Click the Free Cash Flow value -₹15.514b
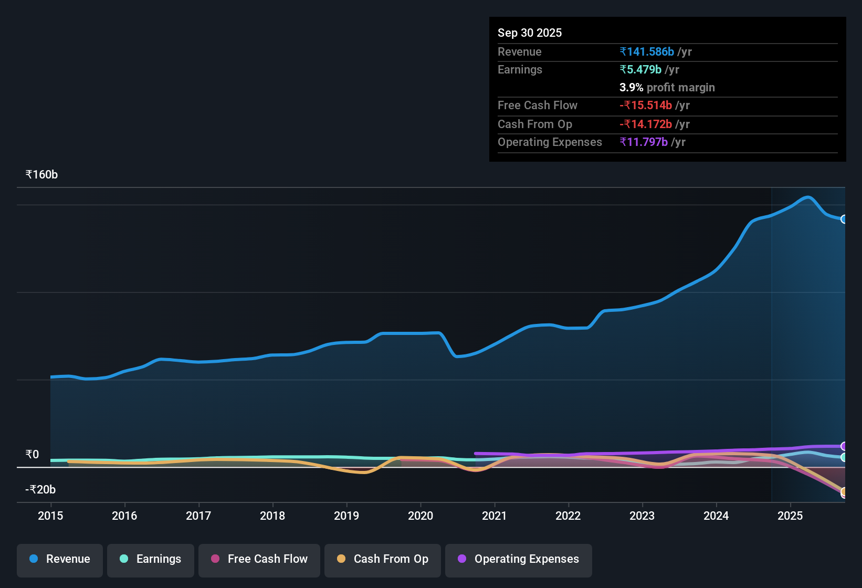The height and width of the screenshot is (588, 862). tap(646, 106)
